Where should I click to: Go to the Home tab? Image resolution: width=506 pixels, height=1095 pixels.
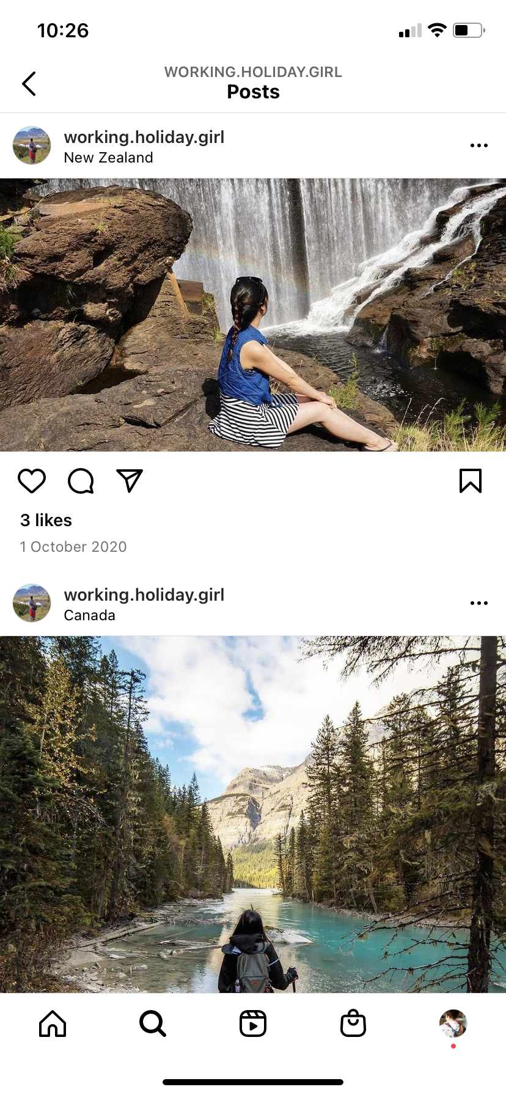(x=53, y=1024)
